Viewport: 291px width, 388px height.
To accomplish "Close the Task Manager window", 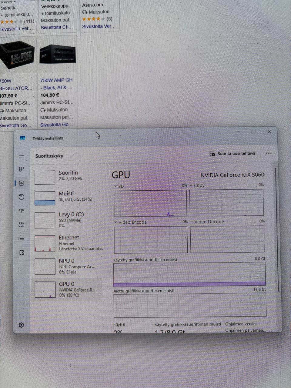I will 269,132.
